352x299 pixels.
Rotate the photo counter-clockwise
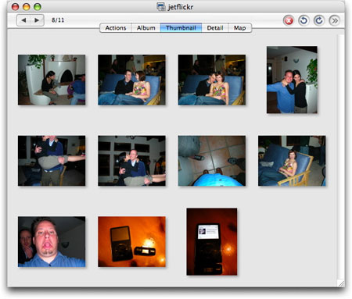(x=304, y=20)
